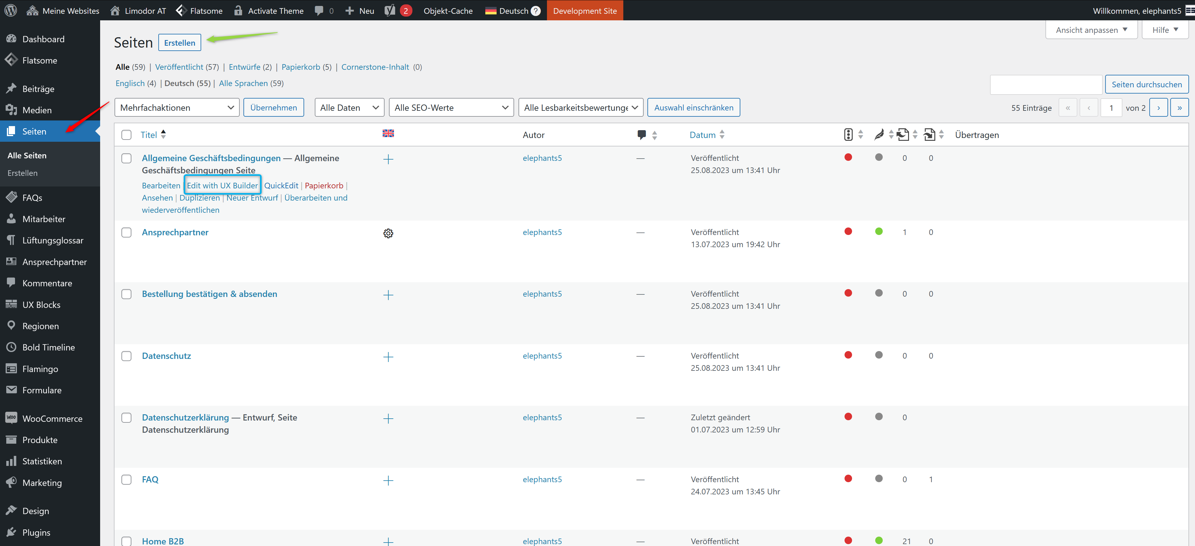Click the Development Site admin bar label
The width and height of the screenshot is (1195, 546).
pyautogui.click(x=585, y=10)
